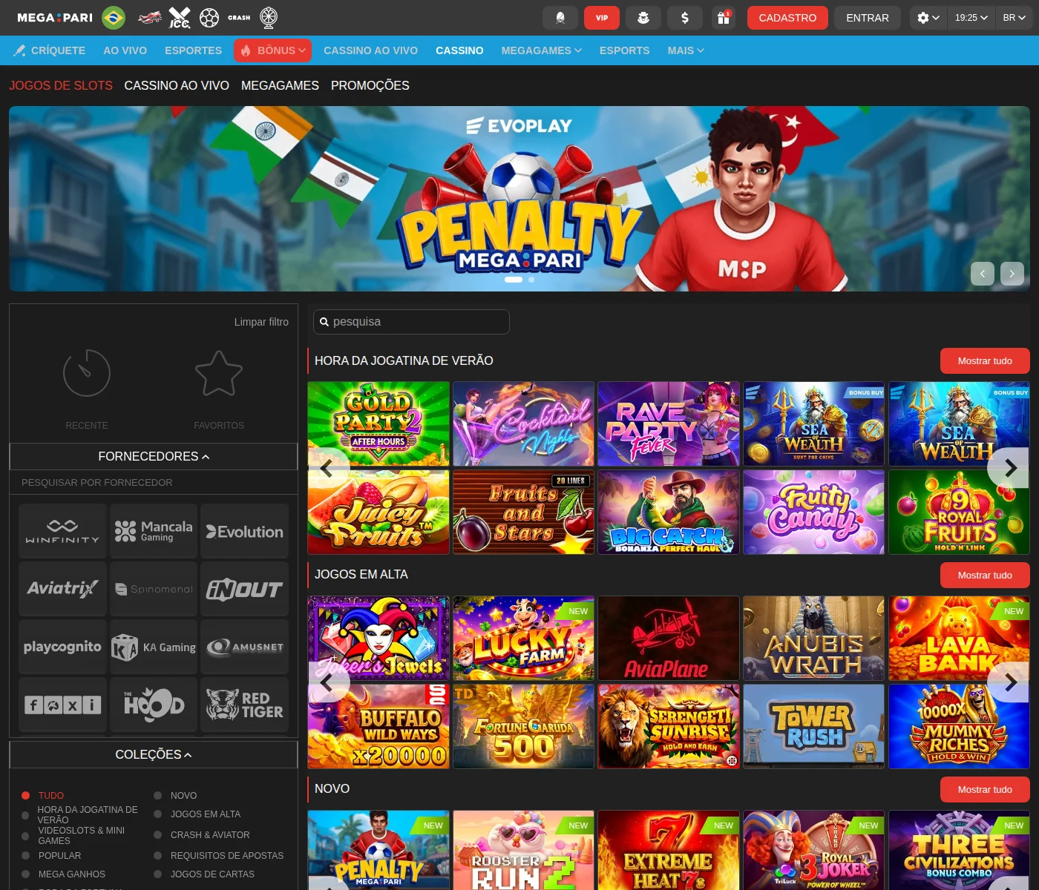Collapse the Coleções section
Screen dimensions: 1039x890
(154, 755)
